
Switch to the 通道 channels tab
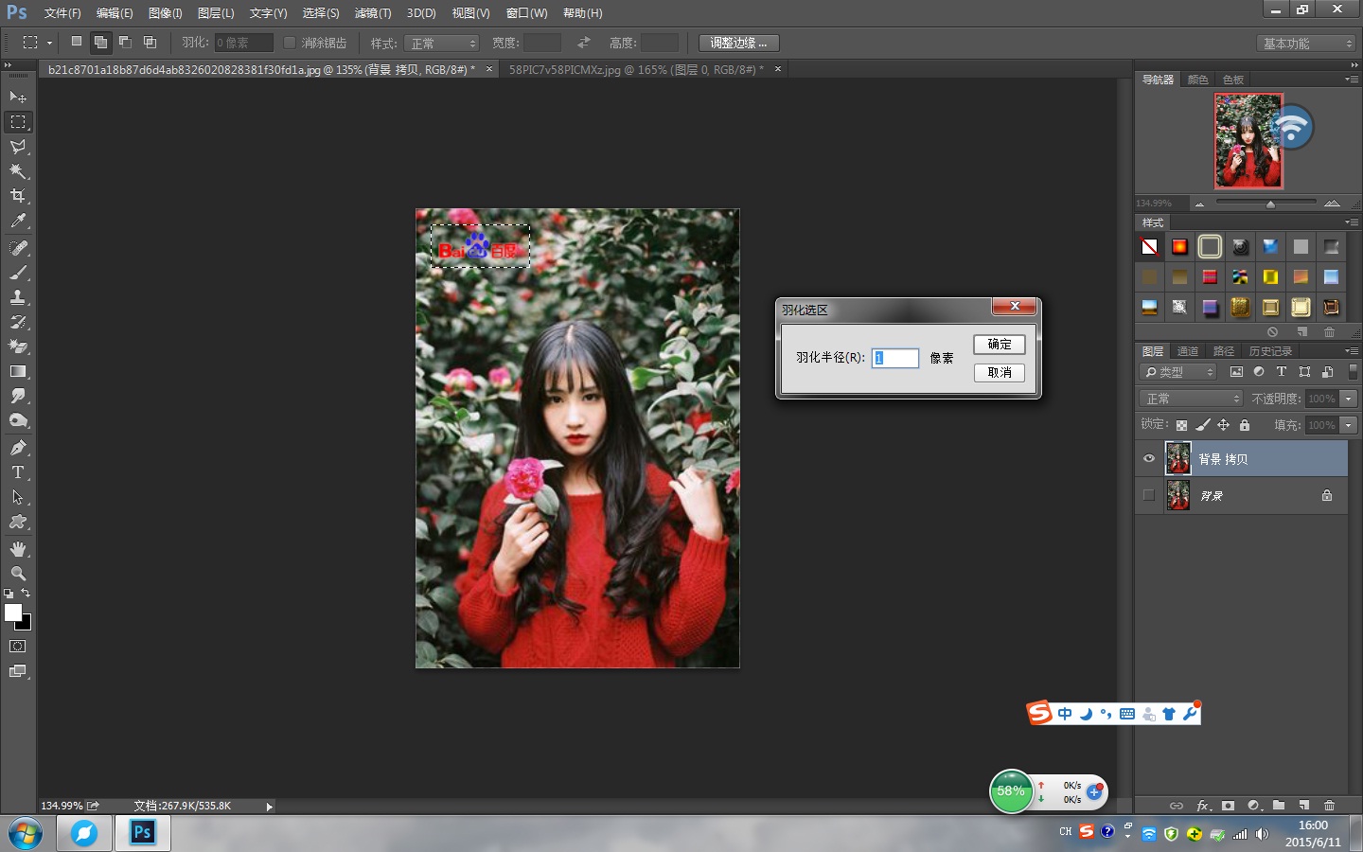[1188, 351]
